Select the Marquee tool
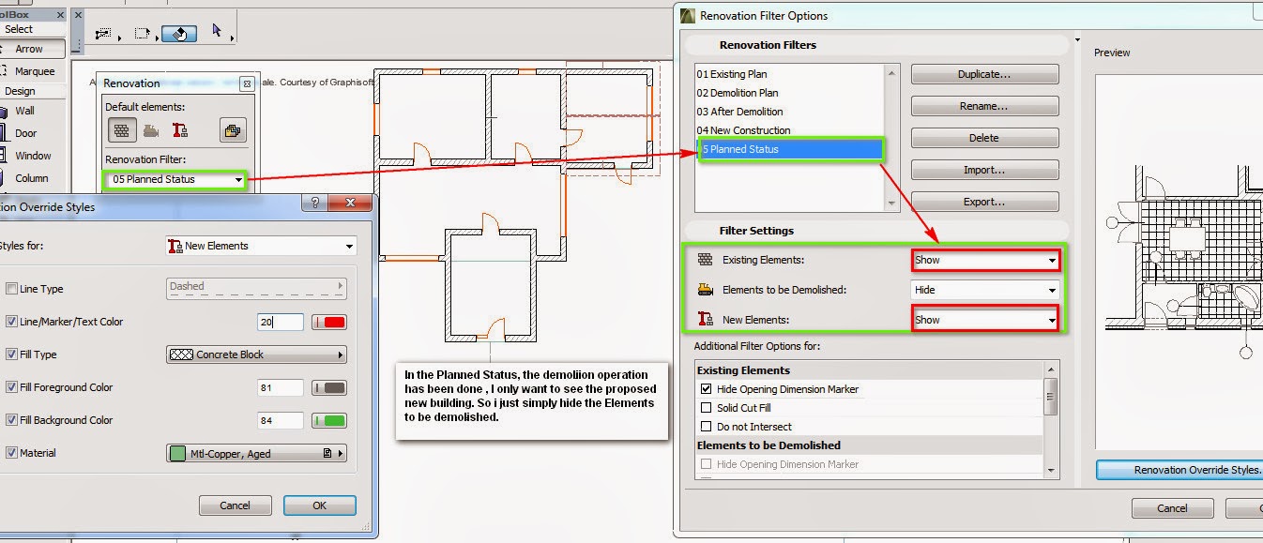The image size is (1263, 543). 35,70
